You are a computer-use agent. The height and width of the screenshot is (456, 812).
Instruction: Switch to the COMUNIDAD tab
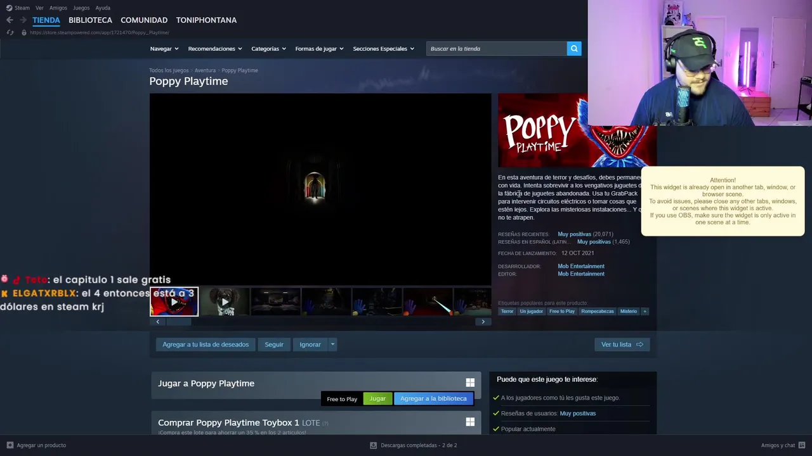click(144, 20)
